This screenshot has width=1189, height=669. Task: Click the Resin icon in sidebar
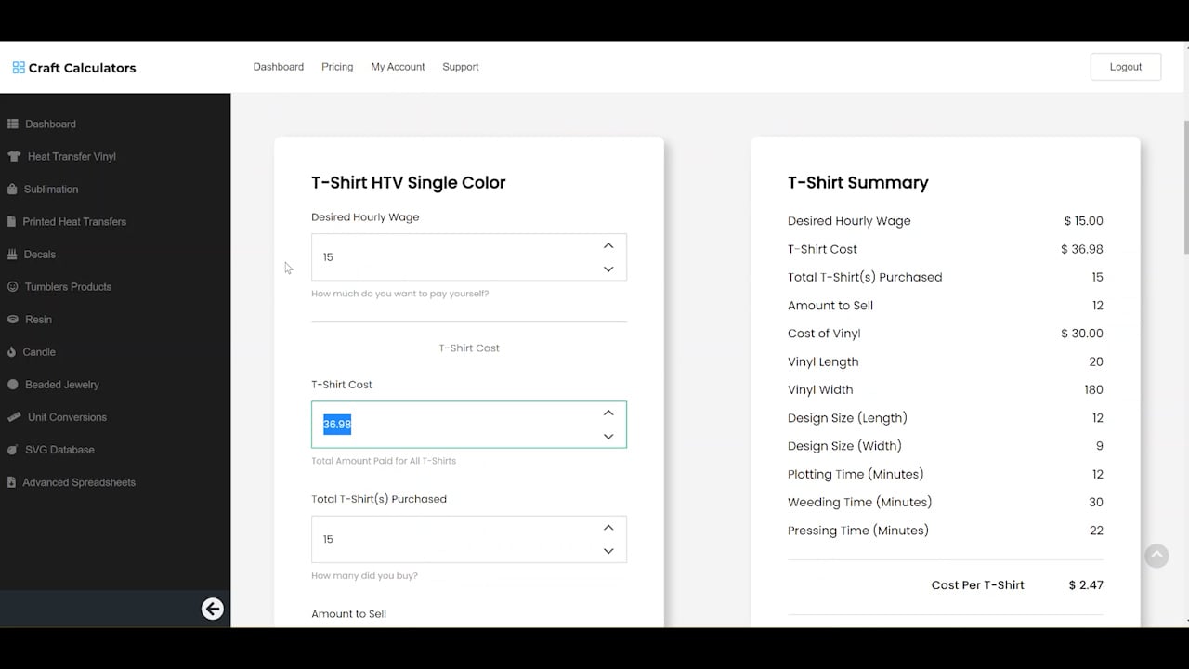pos(13,319)
